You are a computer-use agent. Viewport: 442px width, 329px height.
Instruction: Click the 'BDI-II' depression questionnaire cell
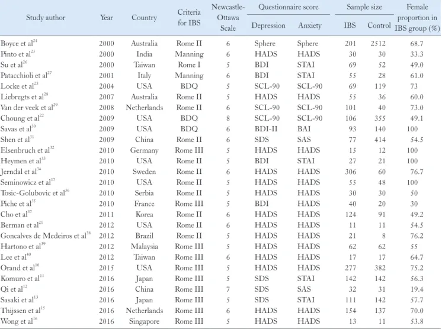click(266, 129)
